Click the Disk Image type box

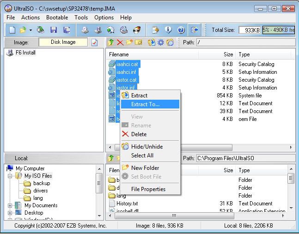[63, 42]
